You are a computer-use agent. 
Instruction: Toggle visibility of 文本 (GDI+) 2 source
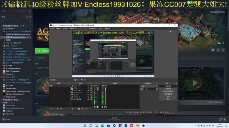coord(88,86)
